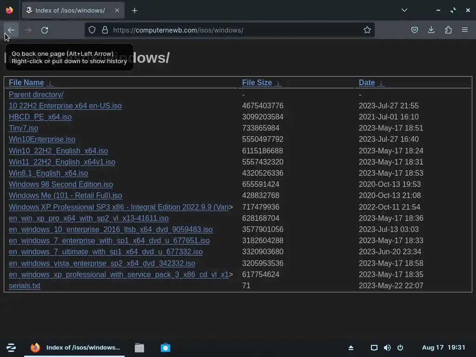Open the Zorin start menu
This screenshot has width=476, height=357.
click(11, 348)
